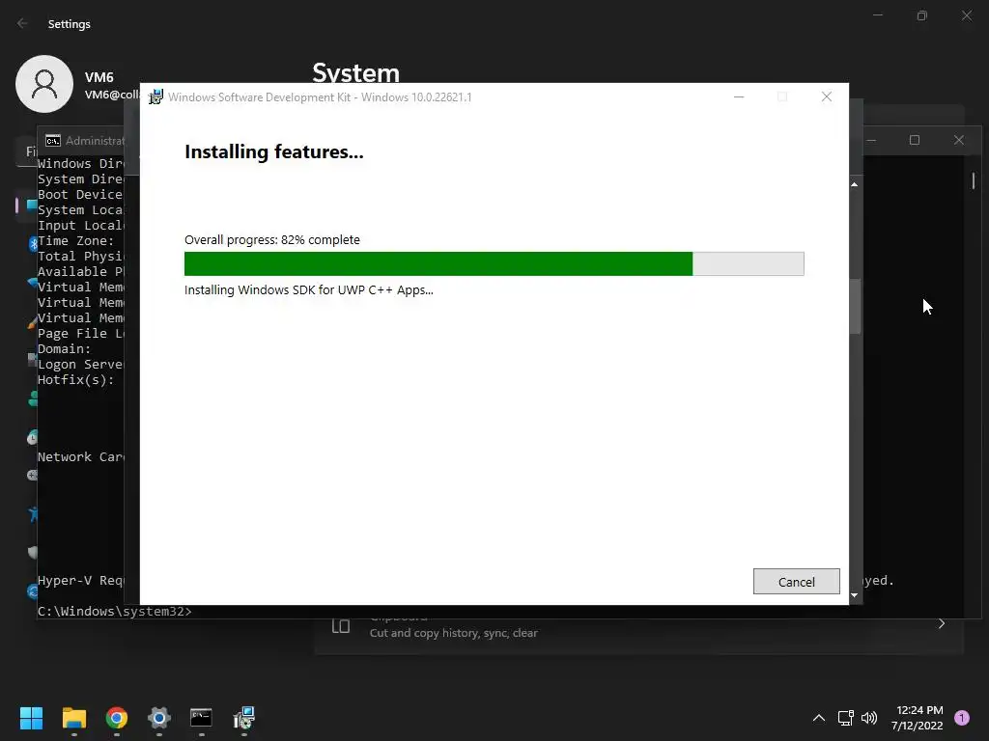The height and width of the screenshot is (741, 989).
Task: Click the VM6 account name in Settings
Action: (99, 77)
